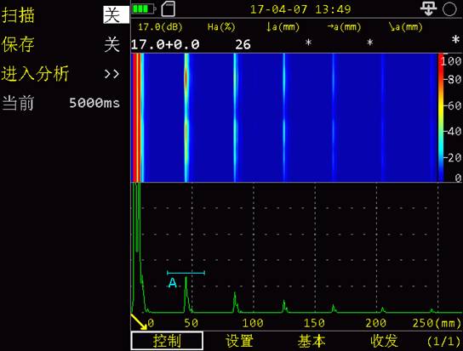Expand 进入分析 with the >> arrows
The image size is (463, 351).
pyautogui.click(x=111, y=74)
